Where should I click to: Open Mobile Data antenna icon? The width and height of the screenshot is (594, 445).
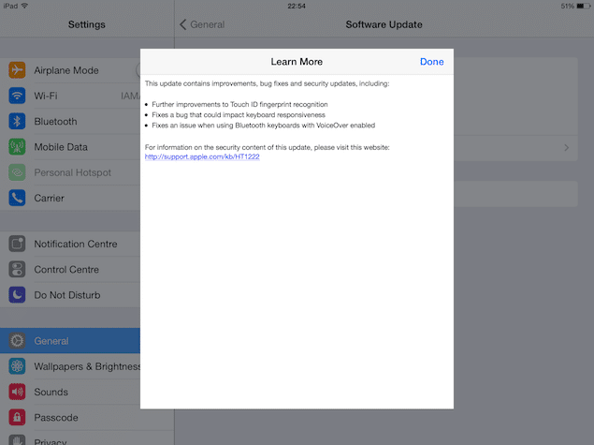coord(17,147)
